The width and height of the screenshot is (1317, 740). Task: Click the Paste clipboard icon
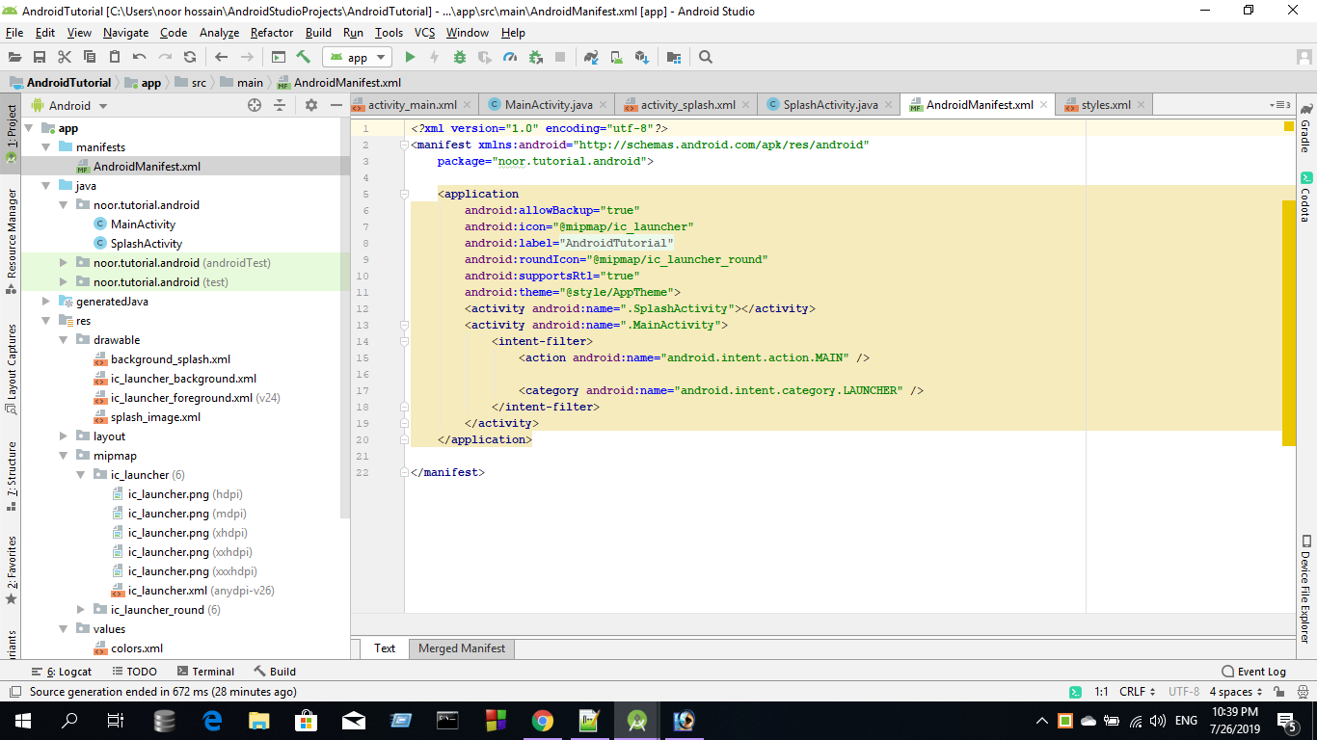coord(115,57)
